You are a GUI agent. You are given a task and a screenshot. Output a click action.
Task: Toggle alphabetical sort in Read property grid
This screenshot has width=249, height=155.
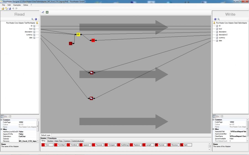[6, 116]
